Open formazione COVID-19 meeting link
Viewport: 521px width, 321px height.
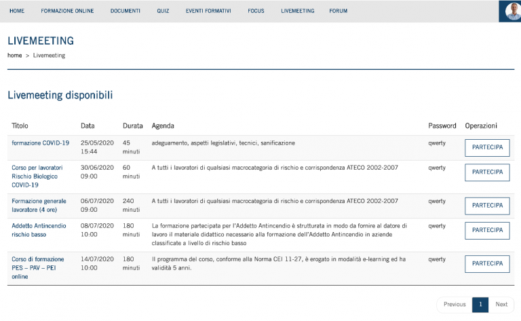tap(41, 143)
